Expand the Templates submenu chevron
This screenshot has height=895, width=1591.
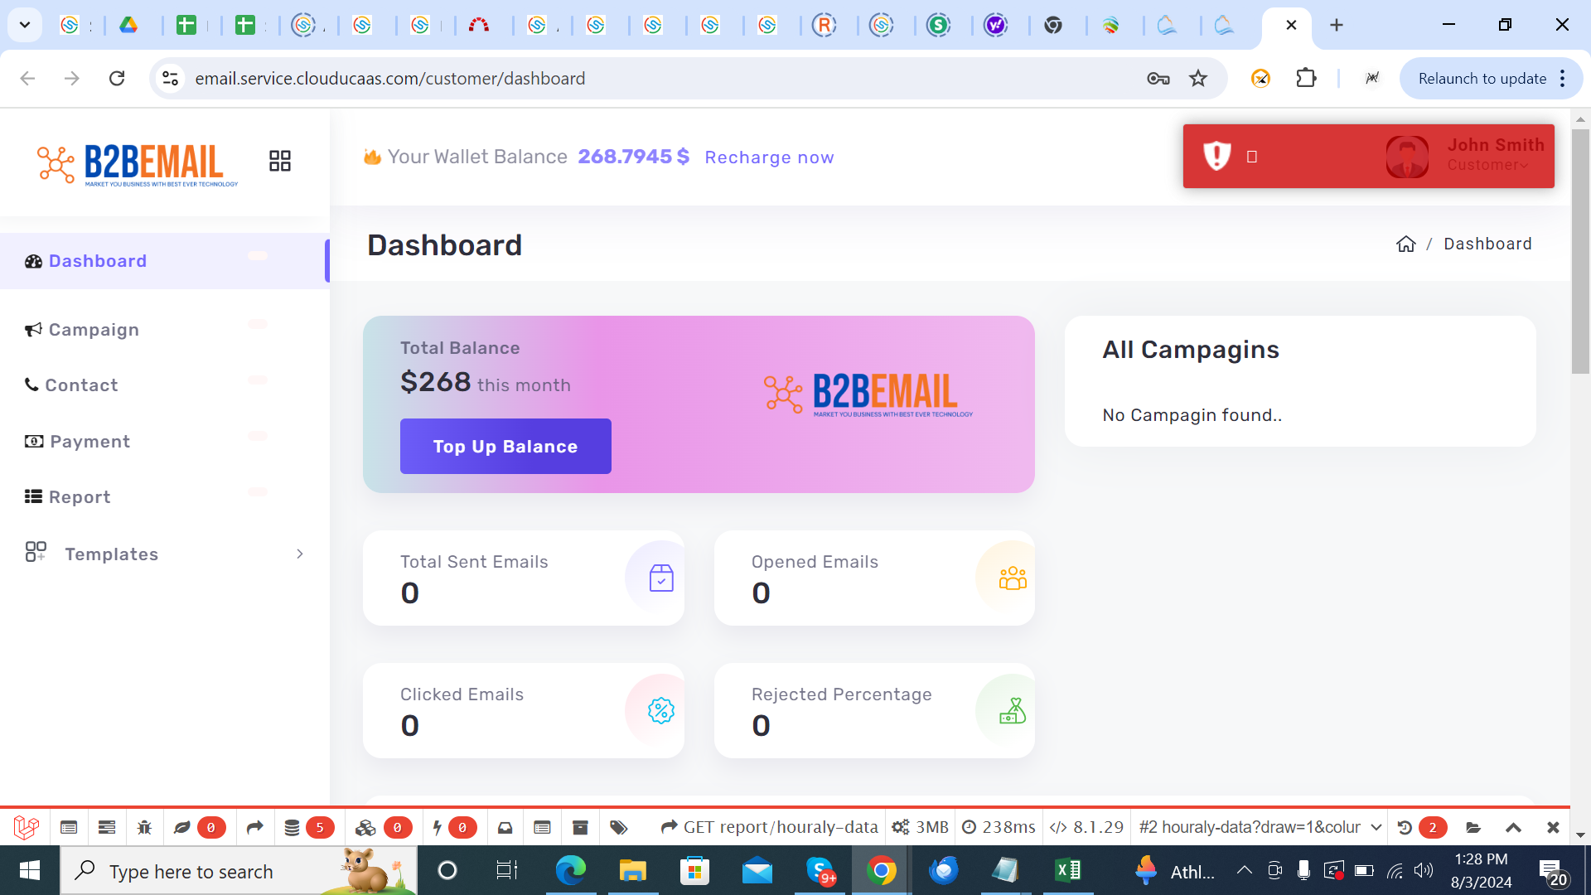[300, 554]
